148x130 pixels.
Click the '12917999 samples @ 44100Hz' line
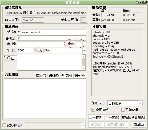coord(113,63)
